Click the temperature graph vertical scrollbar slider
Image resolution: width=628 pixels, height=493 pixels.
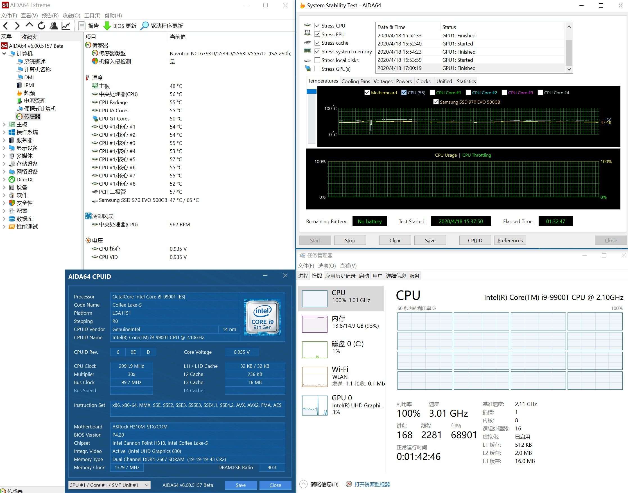(312, 92)
